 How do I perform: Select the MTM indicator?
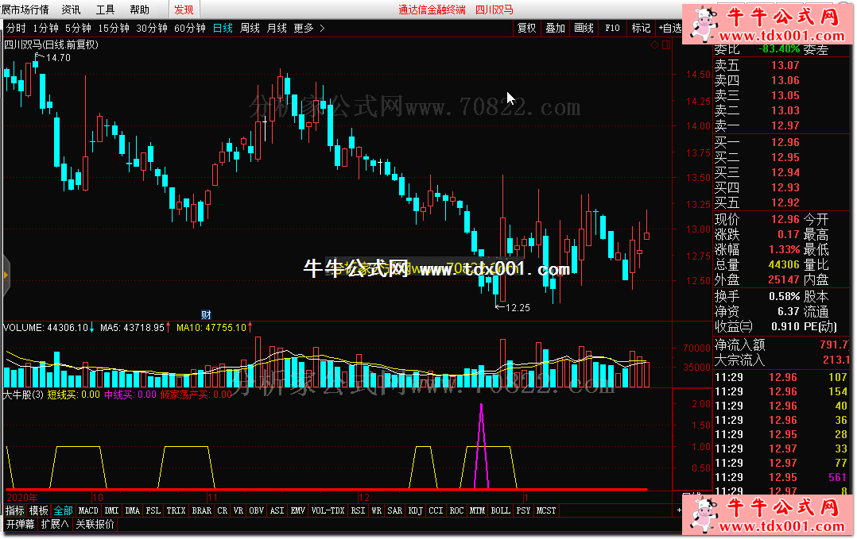[x=477, y=510]
